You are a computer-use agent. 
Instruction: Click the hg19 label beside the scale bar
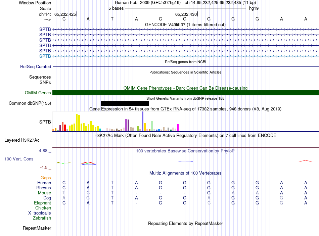[x=254, y=8]
